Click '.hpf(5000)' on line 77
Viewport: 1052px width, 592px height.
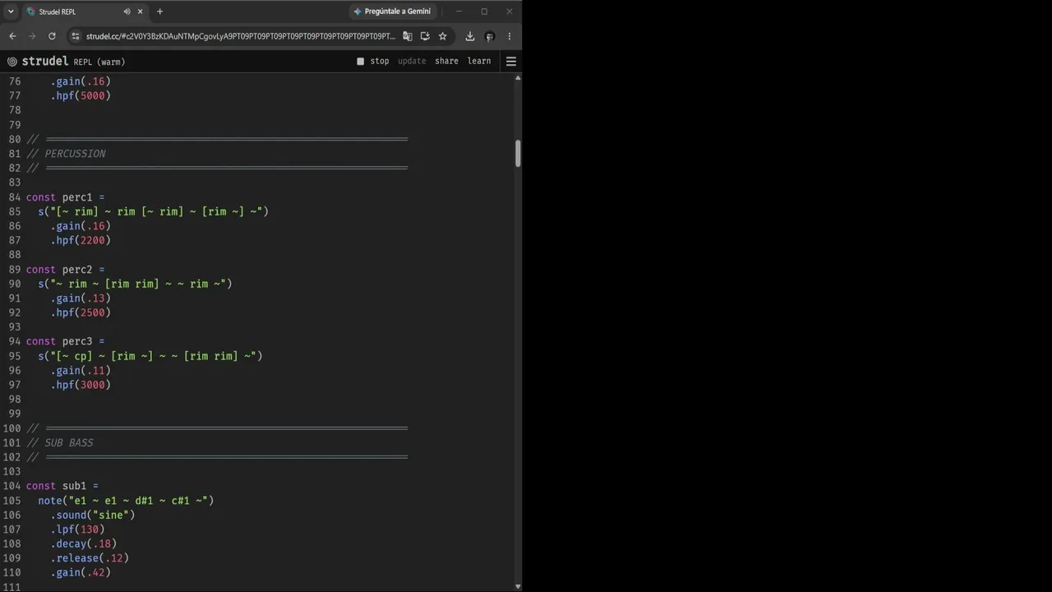point(81,95)
